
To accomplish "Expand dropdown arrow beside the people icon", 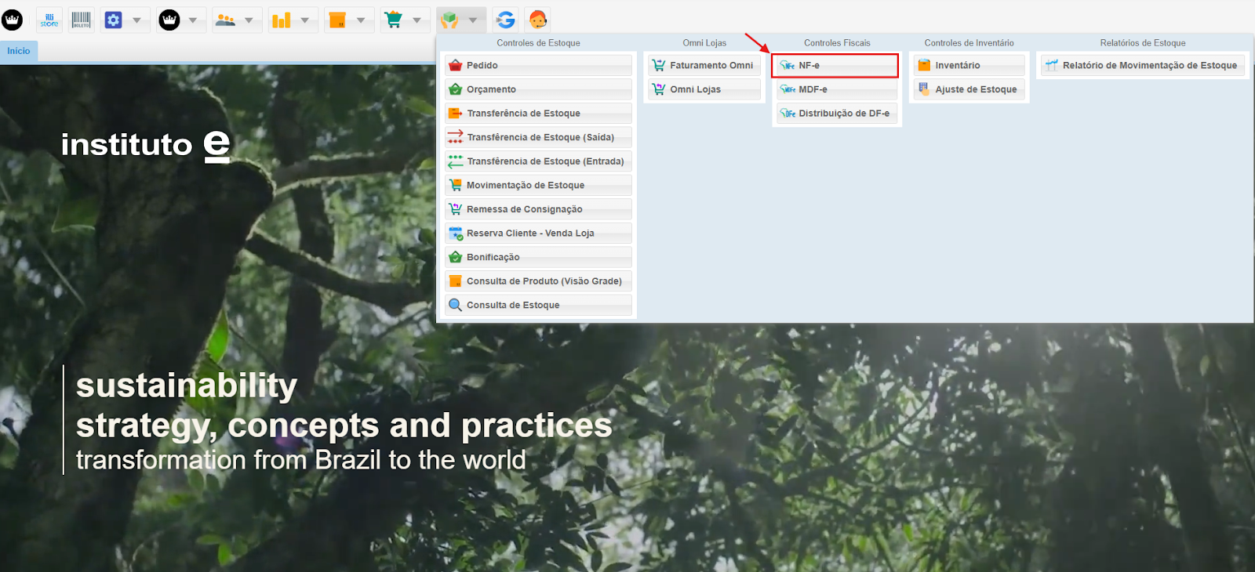I will pos(249,20).
